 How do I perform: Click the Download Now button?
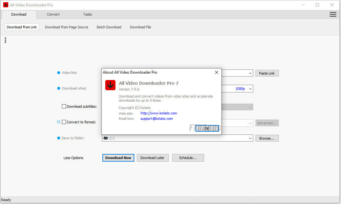118,158
